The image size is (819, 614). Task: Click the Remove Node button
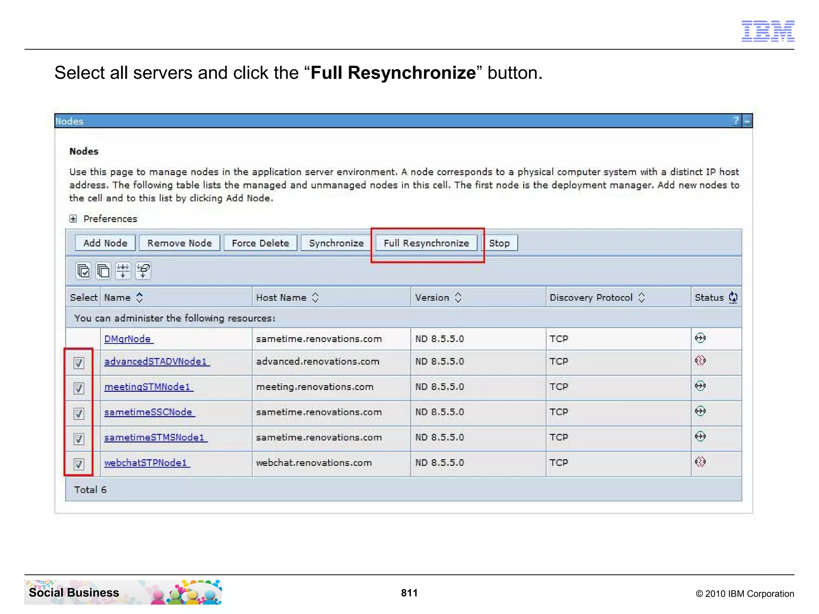180,243
